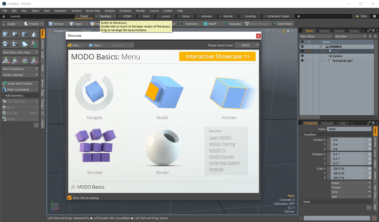Click the Filter Items field

pyautogui.click(x=316, y=36)
